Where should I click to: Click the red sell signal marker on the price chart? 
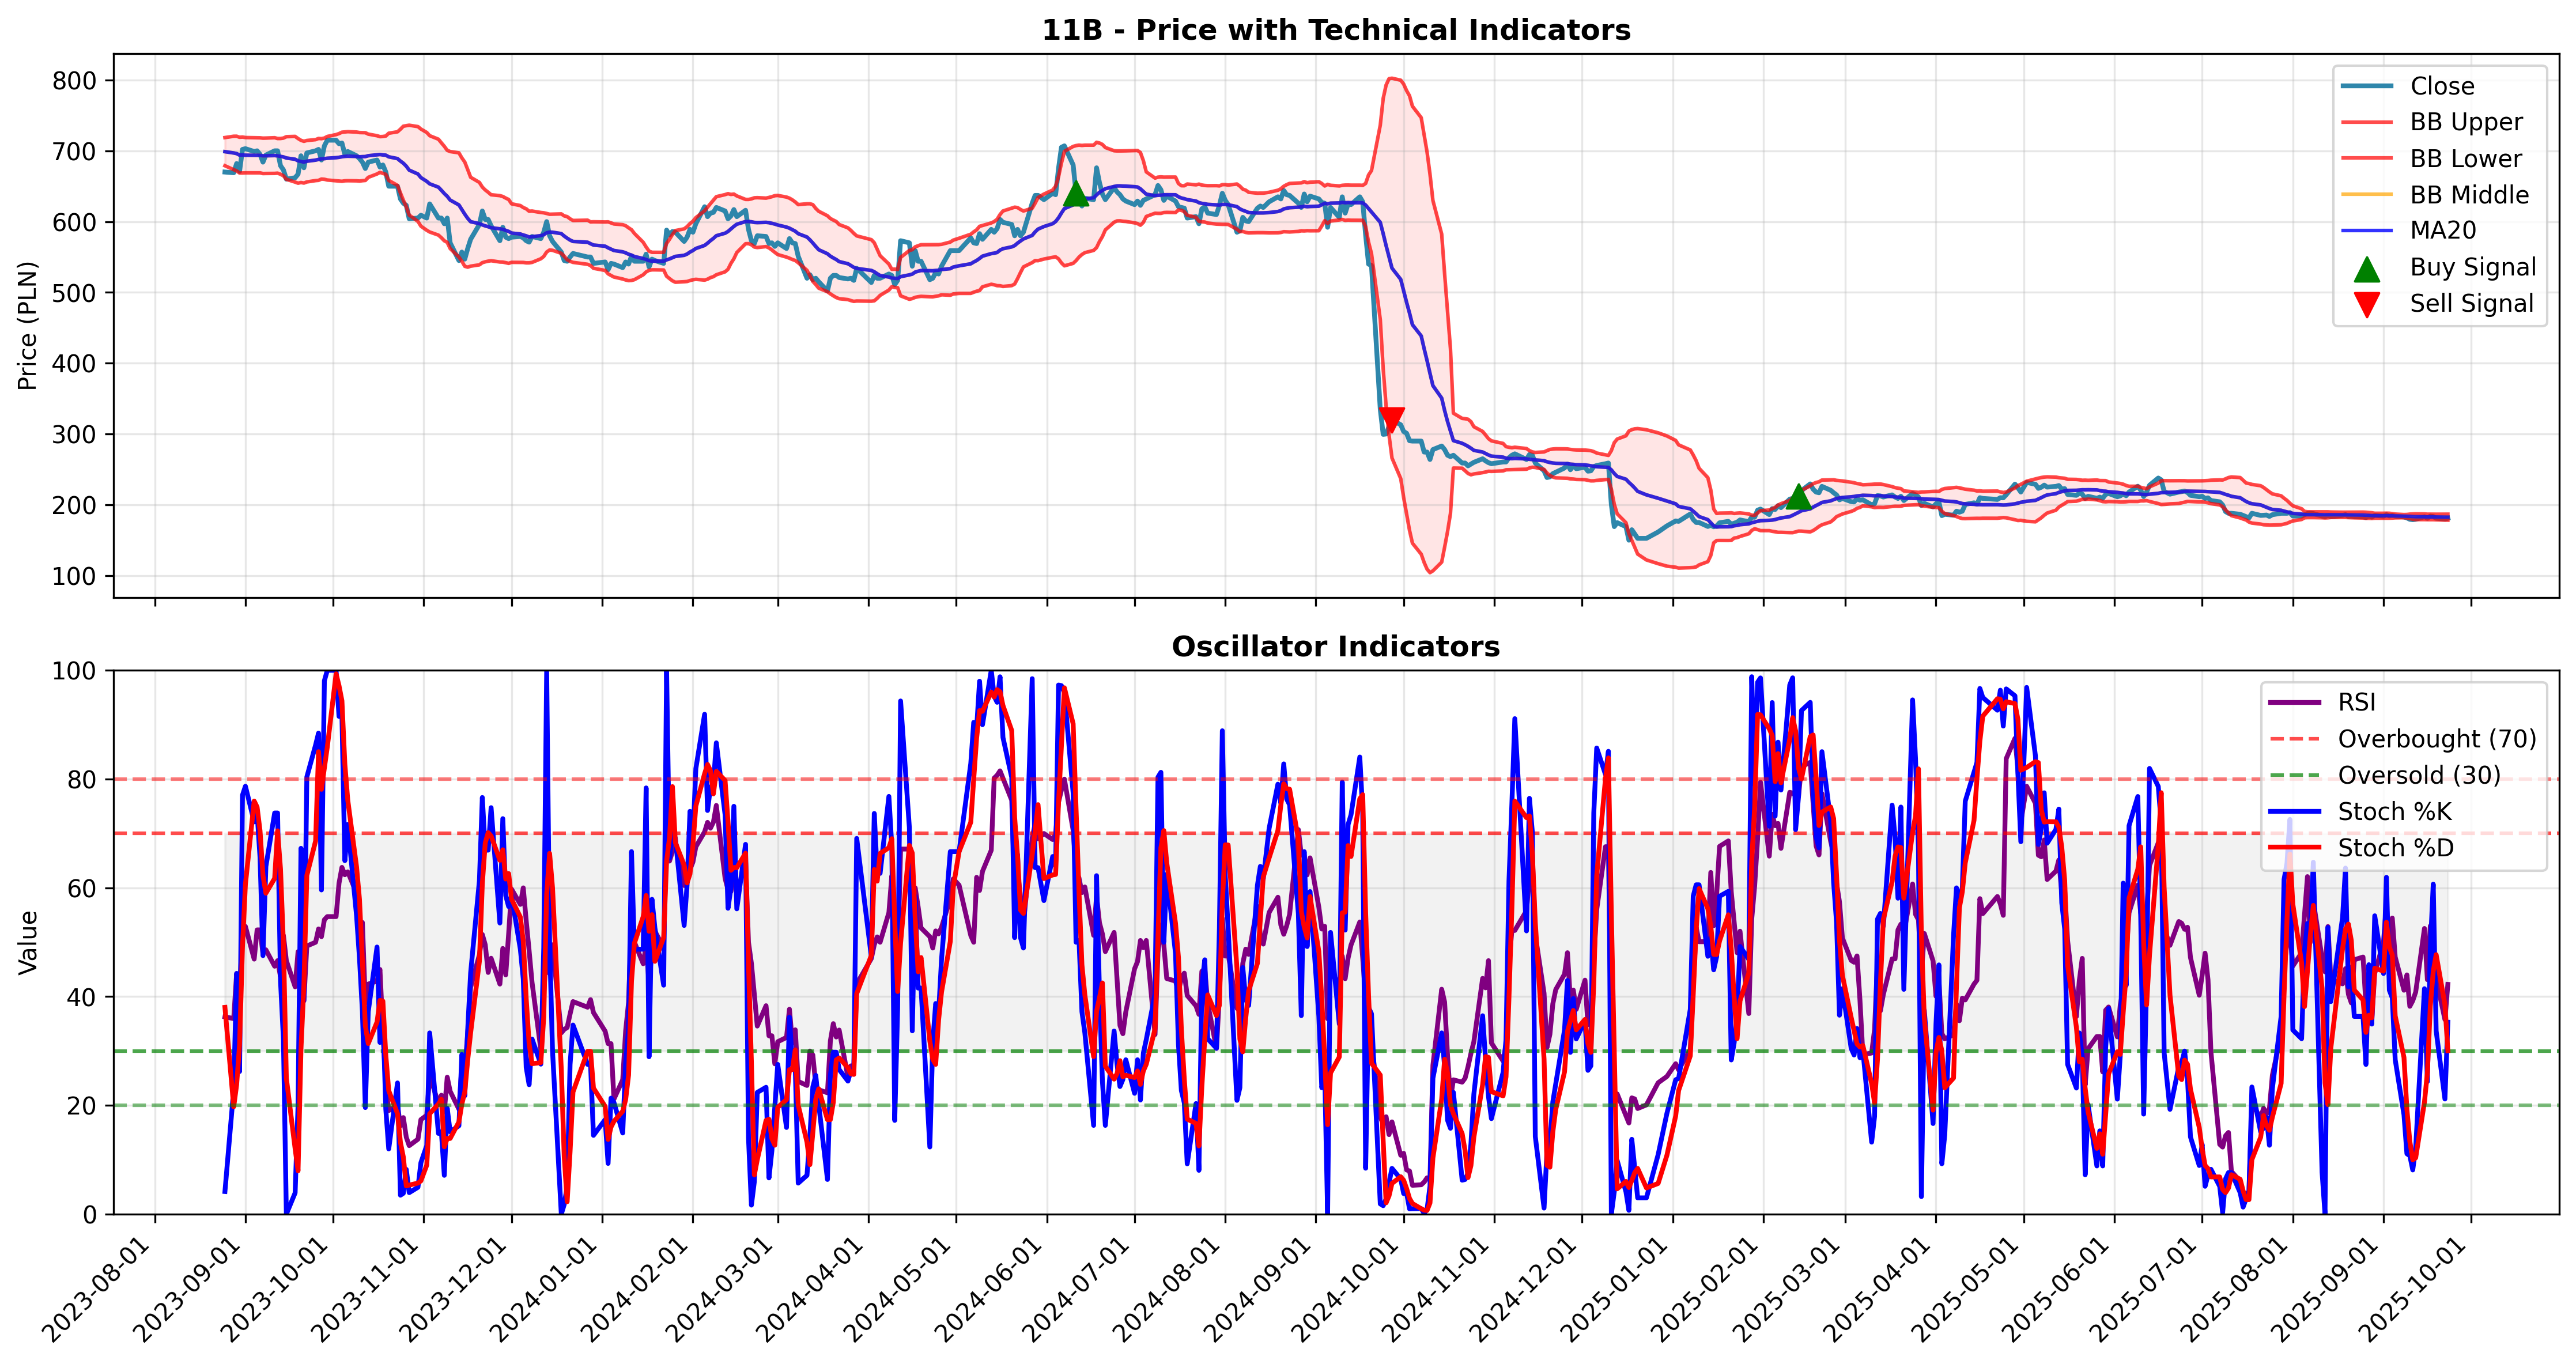pyautogui.click(x=1391, y=420)
